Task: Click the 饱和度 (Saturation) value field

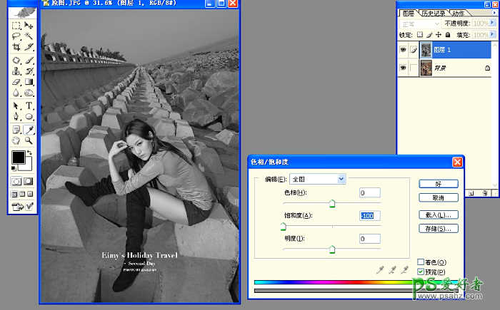Action: point(369,215)
